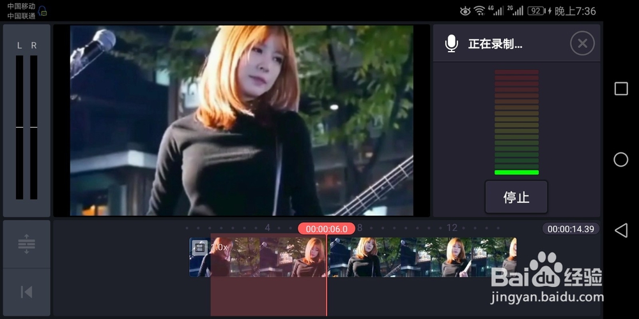639x319 pixels.
Task: Tap the battery indicator in the status bar
Action: 536,11
